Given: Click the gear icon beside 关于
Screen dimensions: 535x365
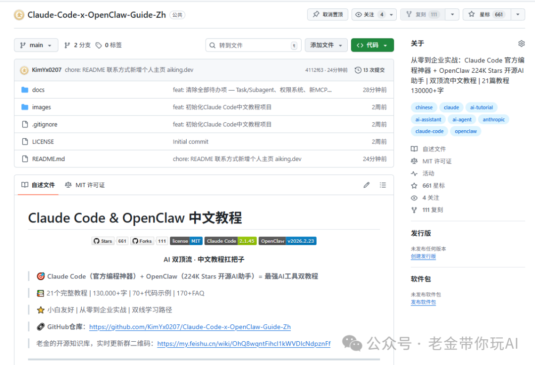Looking at the screenshot, I should pos(521,43).
